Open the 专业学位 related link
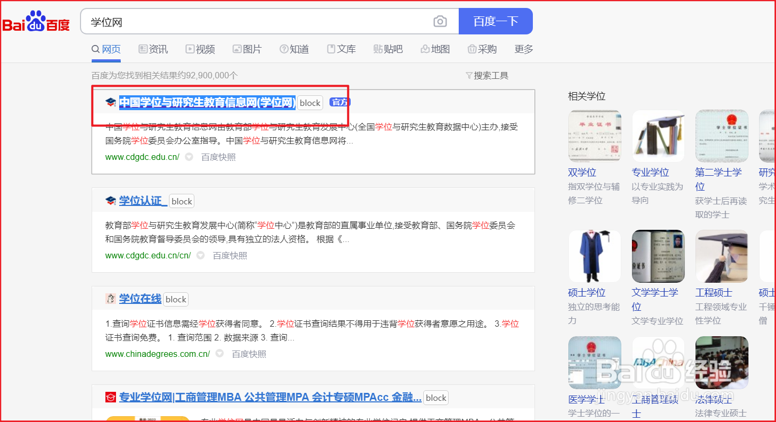This screenshot has width=776, height=422. 650,173
